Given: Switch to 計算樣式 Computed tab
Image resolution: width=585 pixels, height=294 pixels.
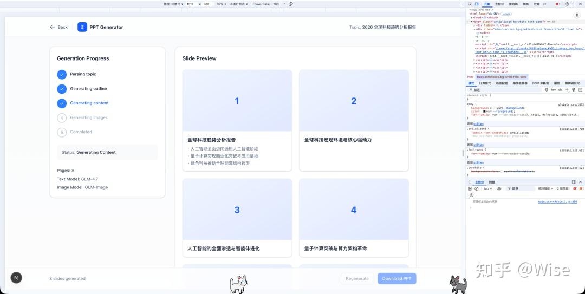Looking at the screenshot, I should (485, 83).
